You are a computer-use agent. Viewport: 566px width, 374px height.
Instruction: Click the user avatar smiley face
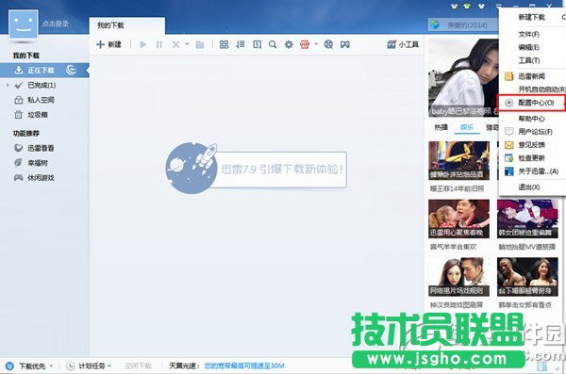click(24, 24)
